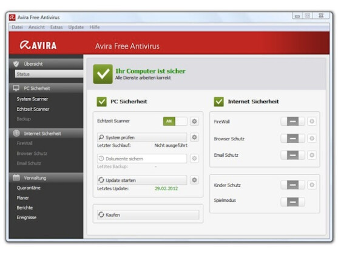This screenshot has height=254, width=338.
Task: Open FireWall settings gear icon
Action: 312,122
